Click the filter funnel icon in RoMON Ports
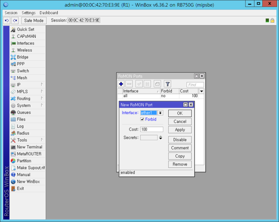 coord(167,84)
